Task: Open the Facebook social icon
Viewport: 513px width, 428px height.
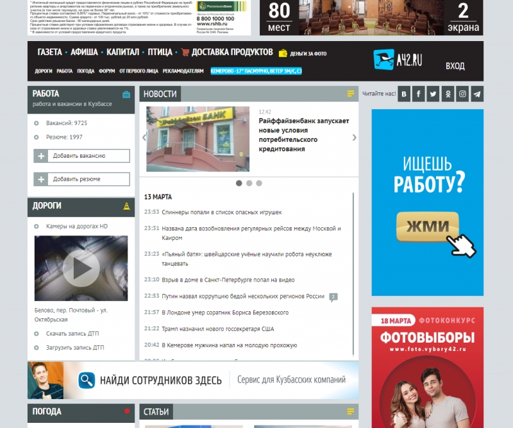Action: pos(419,94)
